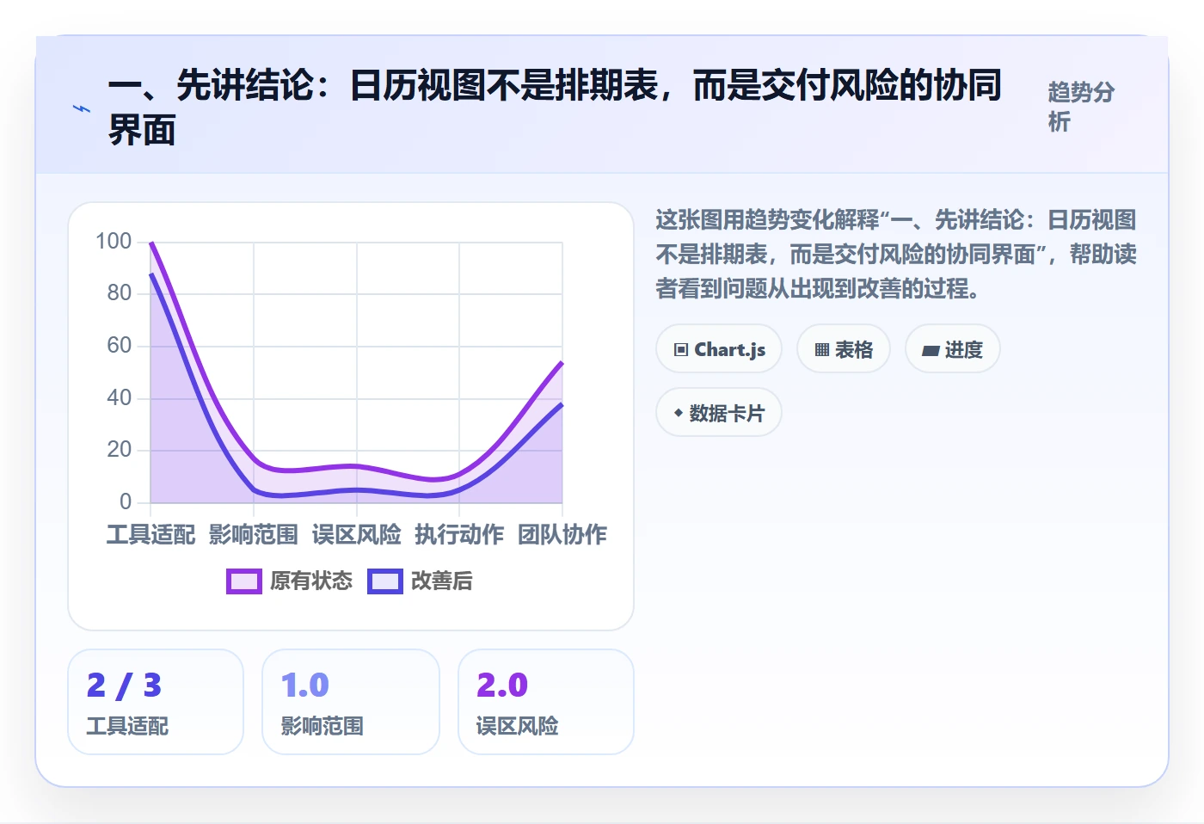Click the 改善后 legend label
The height and width of the screenshot is (824, 1204).
[442, 581]
